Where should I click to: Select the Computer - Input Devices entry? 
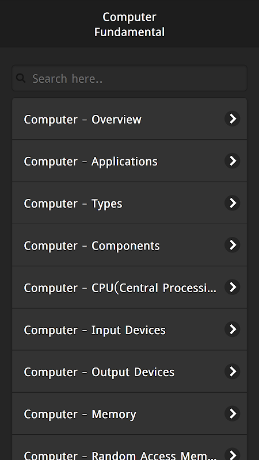pos(129,329)
